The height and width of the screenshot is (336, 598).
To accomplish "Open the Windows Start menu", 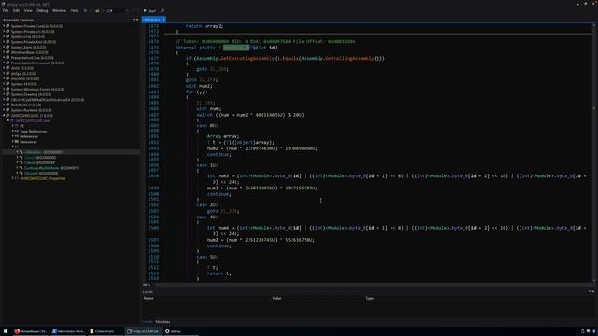I will [x=6, y=331].
